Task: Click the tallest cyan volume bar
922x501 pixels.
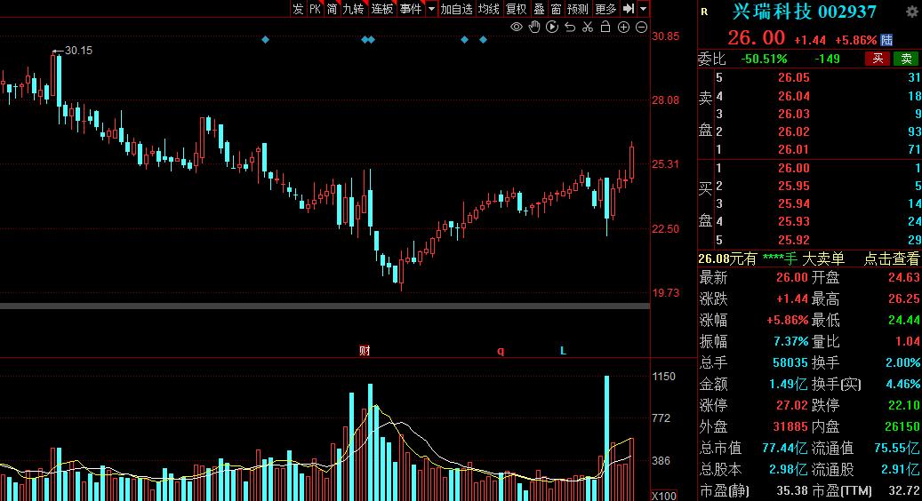Action: tap(607, 438)
